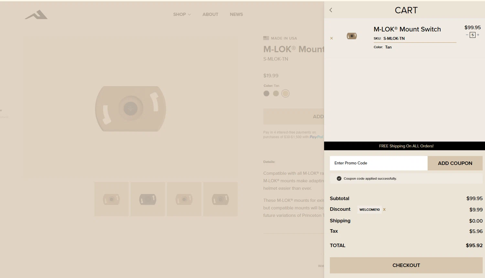
Task: Click the TOTAL amount $95.92
Action: (474, 245)
